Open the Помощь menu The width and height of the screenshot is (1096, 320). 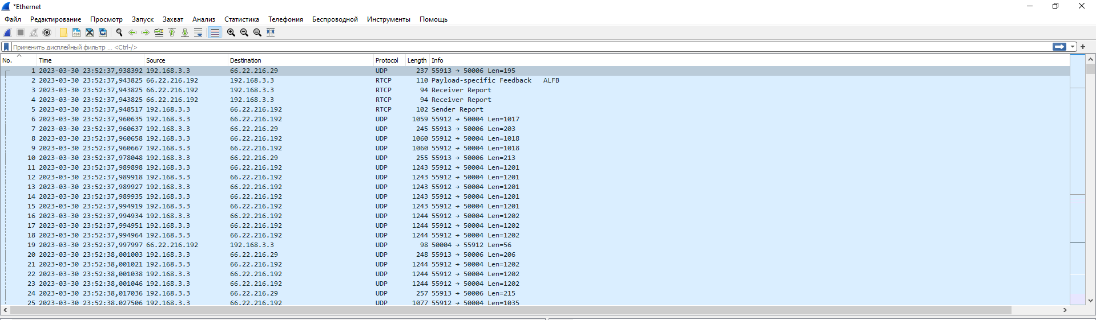(x=433, y=19)
